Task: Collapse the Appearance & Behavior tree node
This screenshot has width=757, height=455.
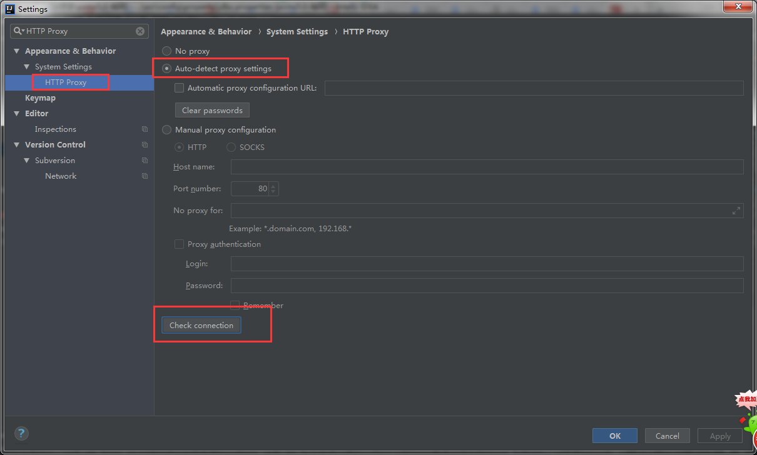Action: 17,51
